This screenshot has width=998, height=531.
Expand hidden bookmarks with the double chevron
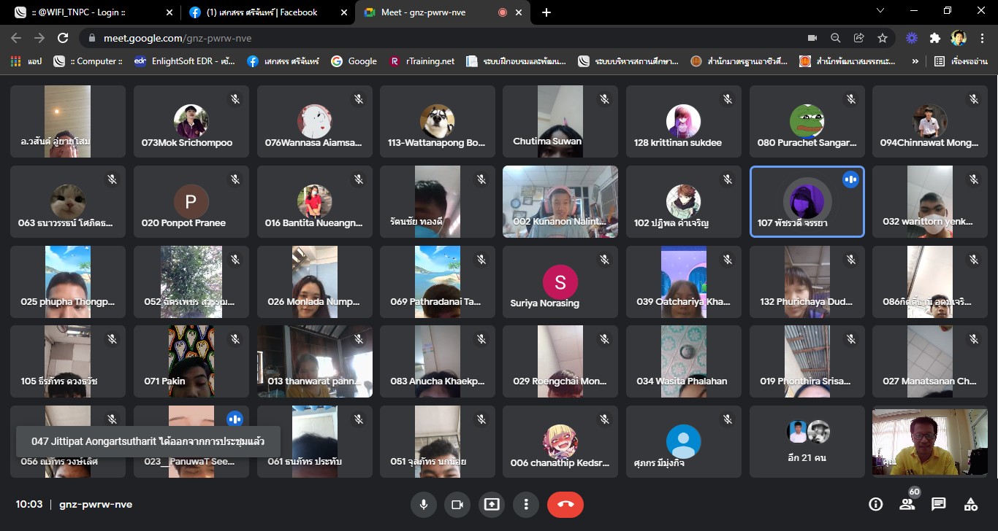coord(915,61)
